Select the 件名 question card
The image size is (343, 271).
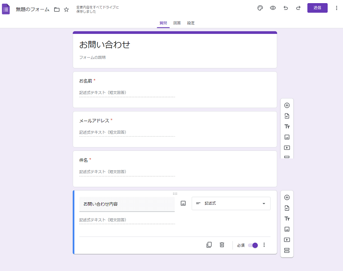tap(175, 169)
